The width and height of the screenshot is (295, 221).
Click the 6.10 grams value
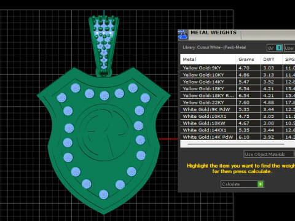[x=244, y=137]
